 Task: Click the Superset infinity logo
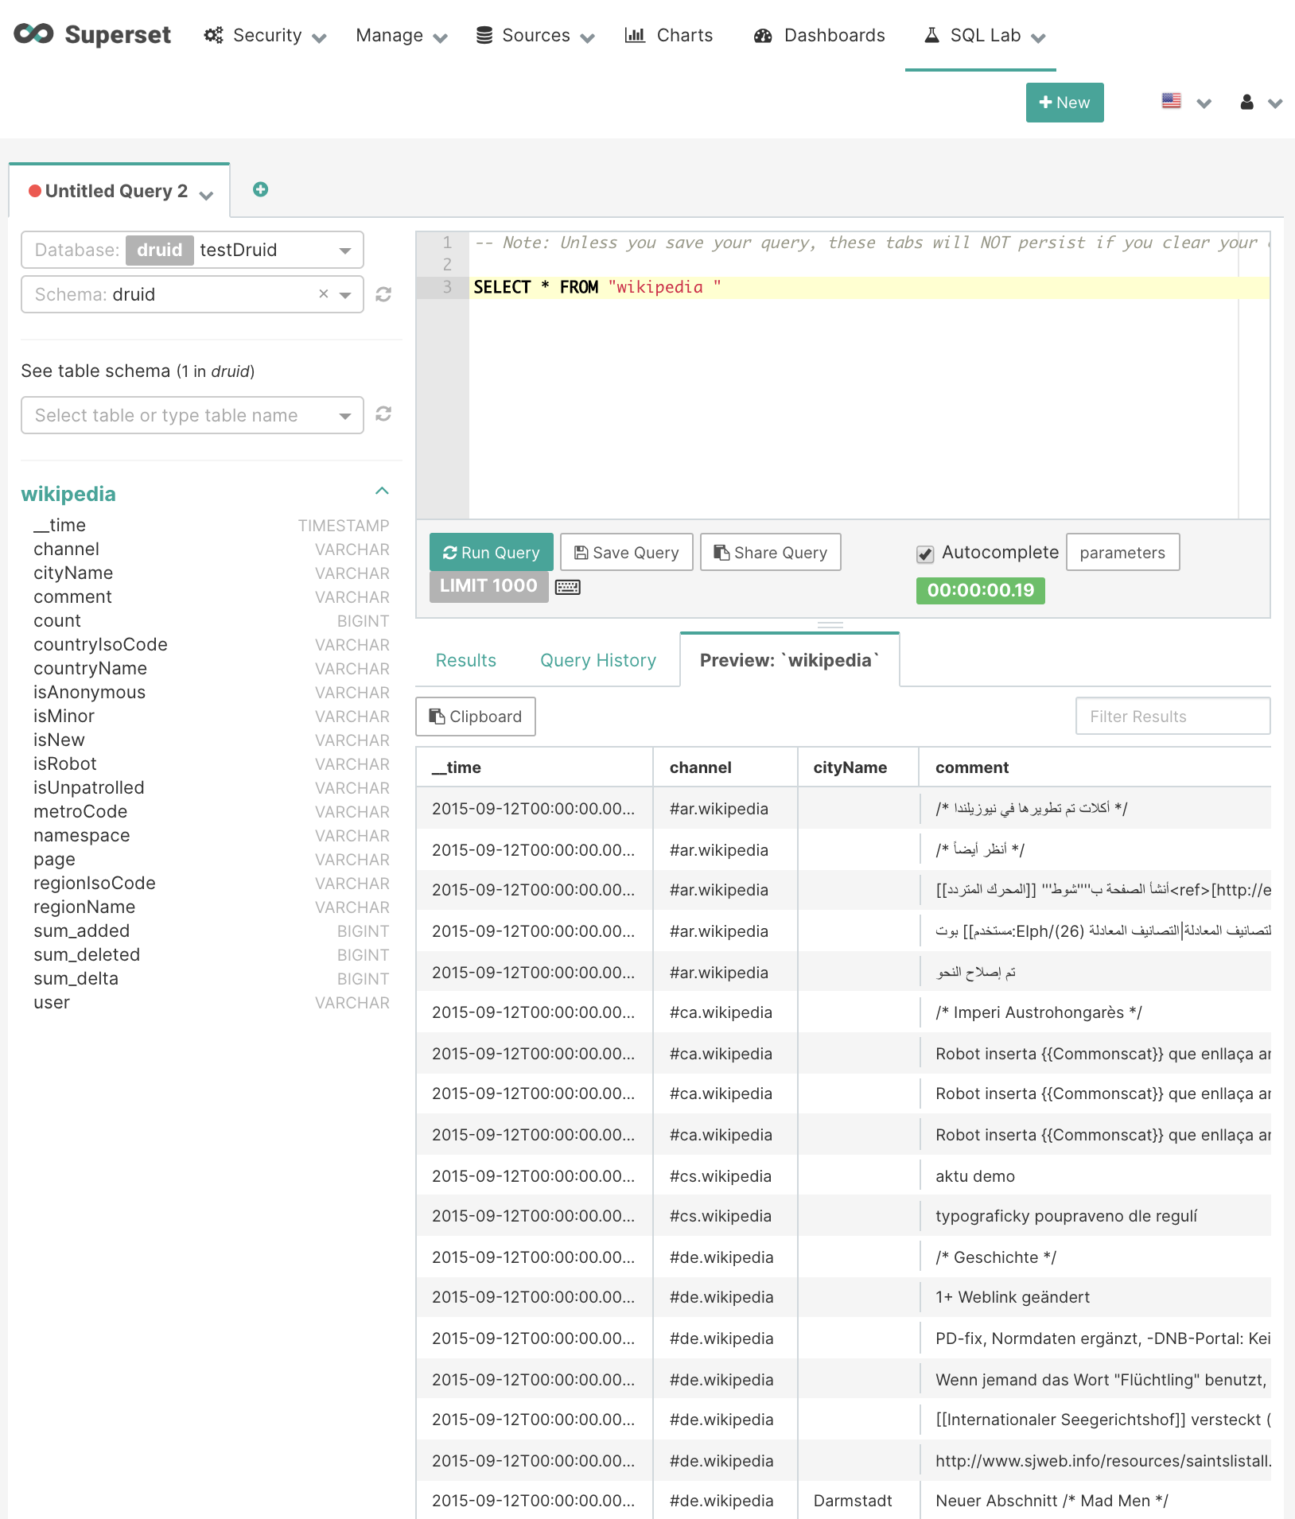click(33, 34)
